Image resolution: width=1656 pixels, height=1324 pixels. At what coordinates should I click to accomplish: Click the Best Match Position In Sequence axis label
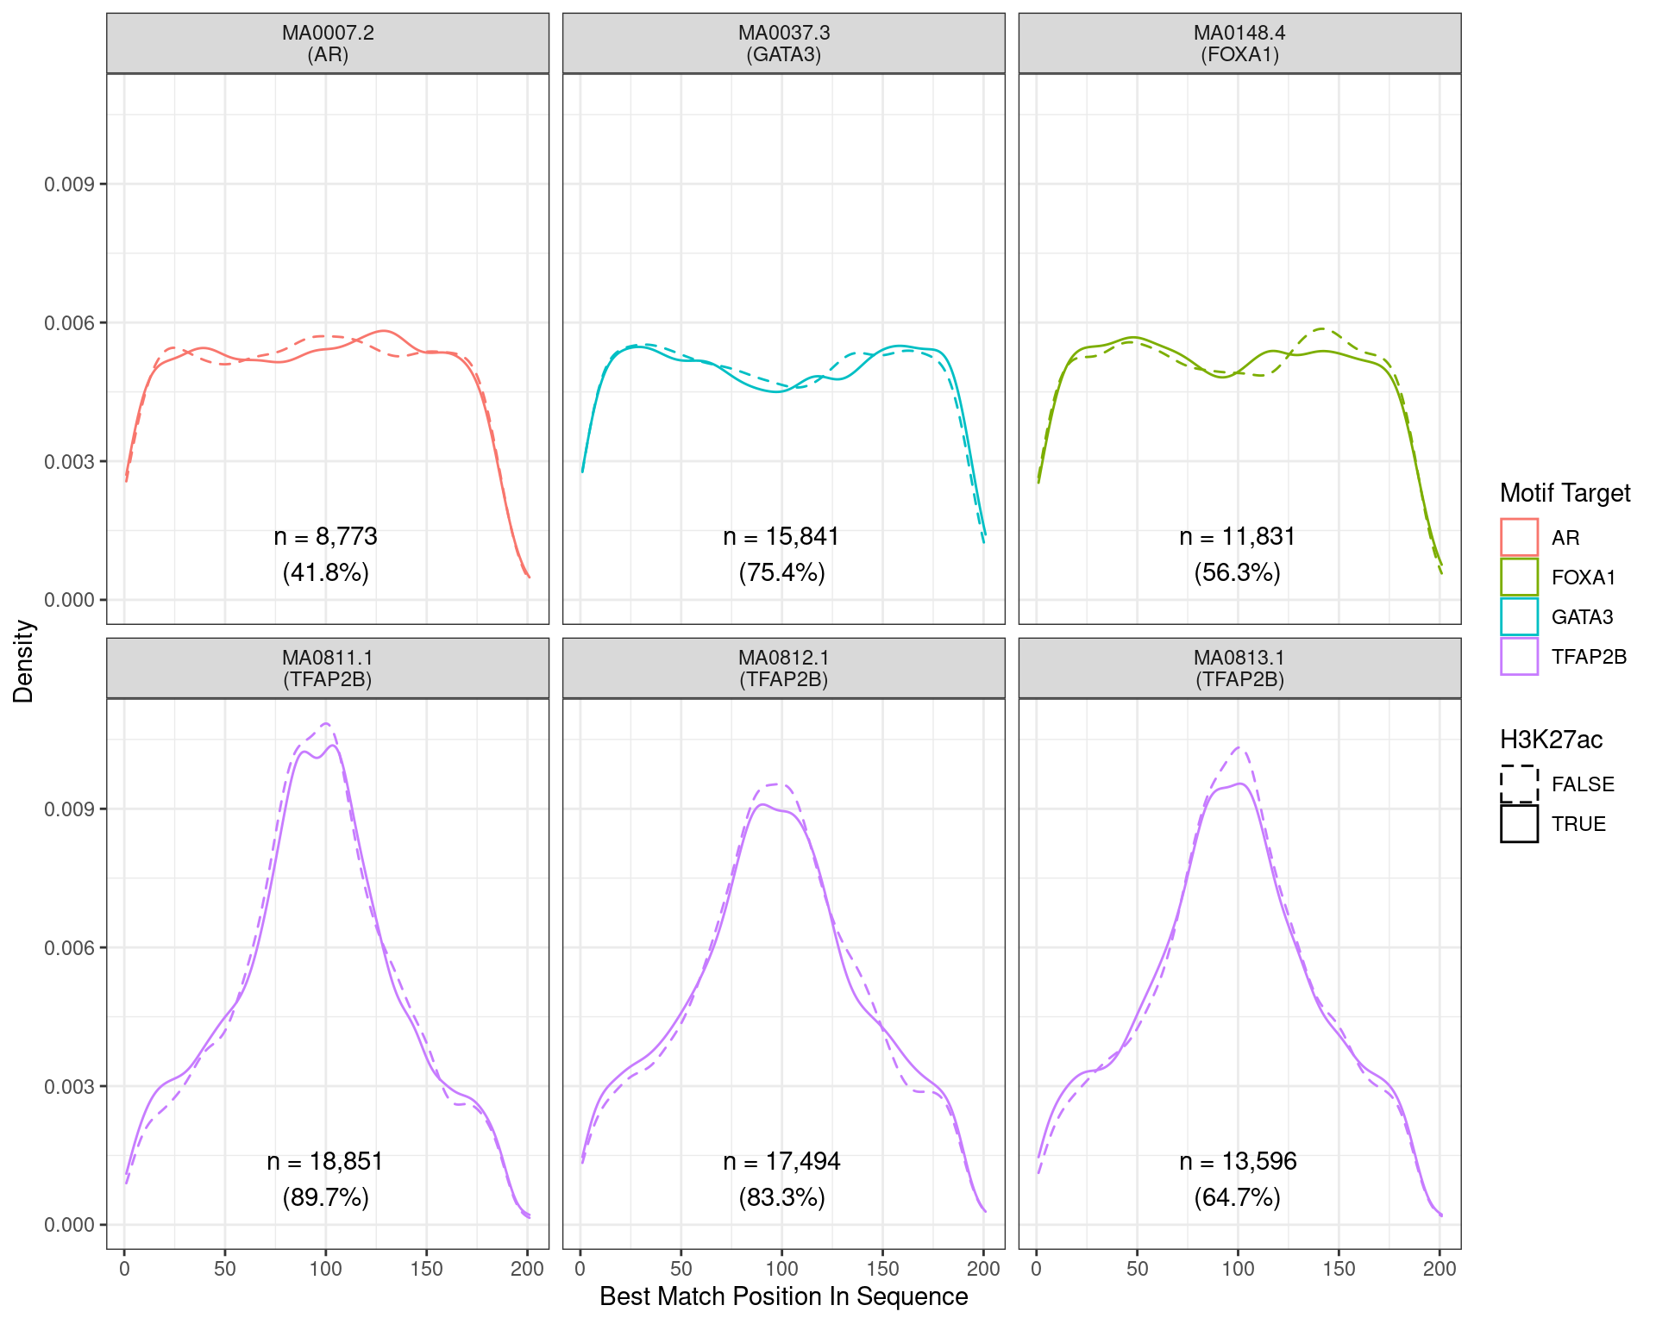coord(785,1296)
